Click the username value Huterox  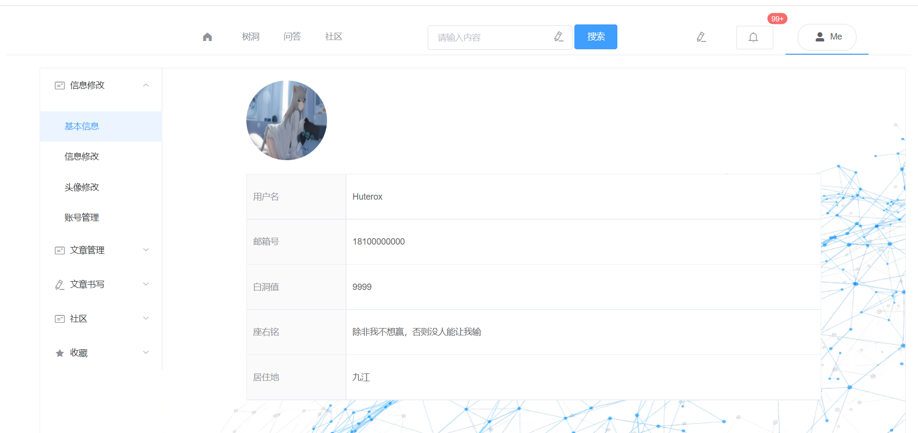(368, 197)
